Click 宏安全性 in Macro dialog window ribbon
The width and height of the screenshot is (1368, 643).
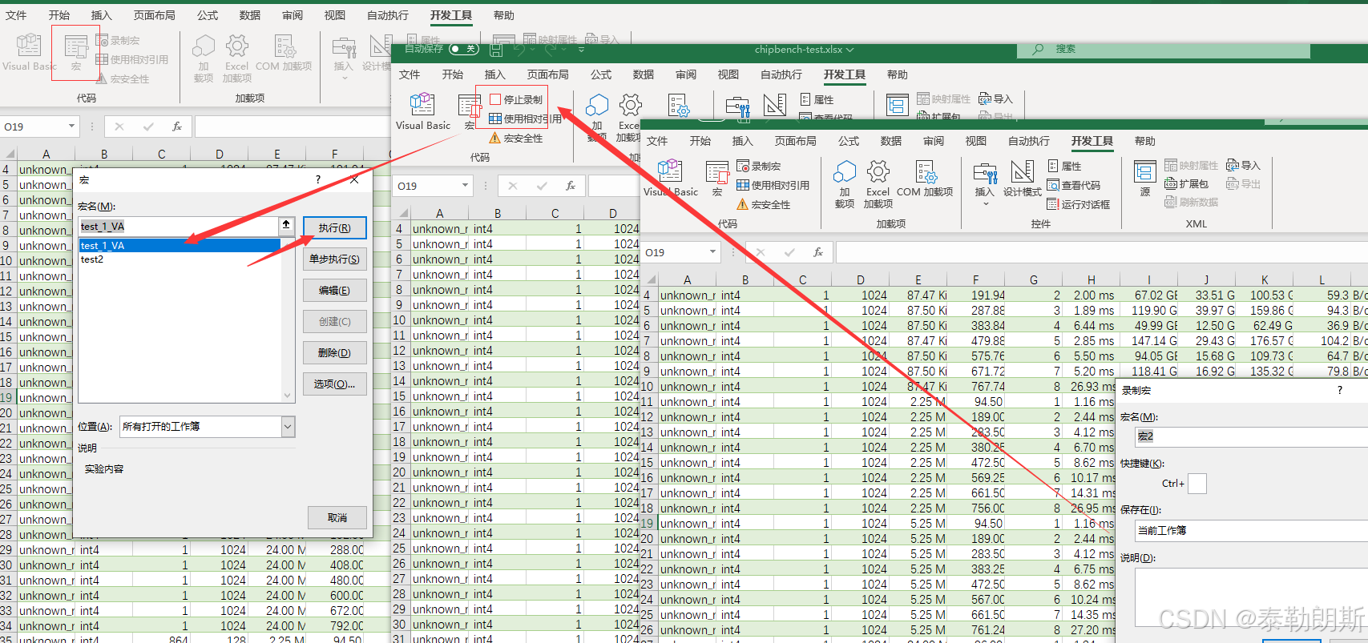pos(123,78)
